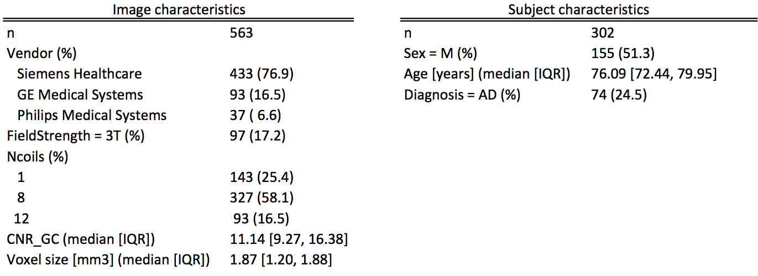Select the Siemens Healthcare row label

(x=80, y=74)
